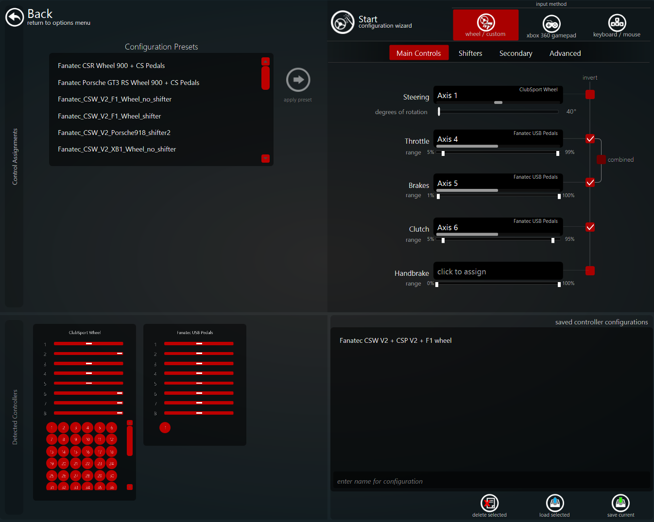This screenshot has height=522, width=654.
Task: Toggle Clutch invert checkbox
Action: click(x=590, y=227)
